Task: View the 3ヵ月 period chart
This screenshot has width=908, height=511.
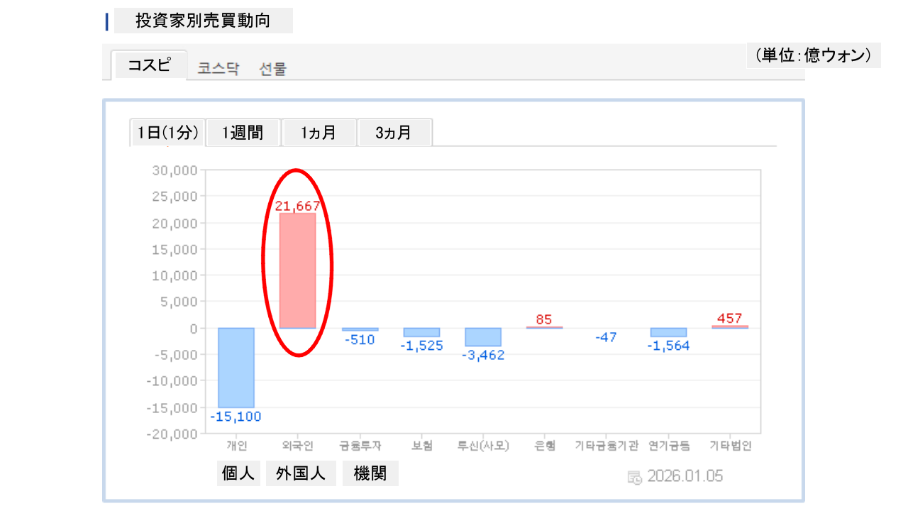Action: (394, 133)
